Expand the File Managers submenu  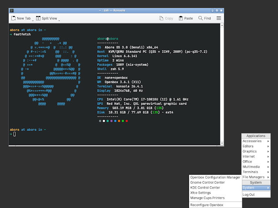[256, 177]
